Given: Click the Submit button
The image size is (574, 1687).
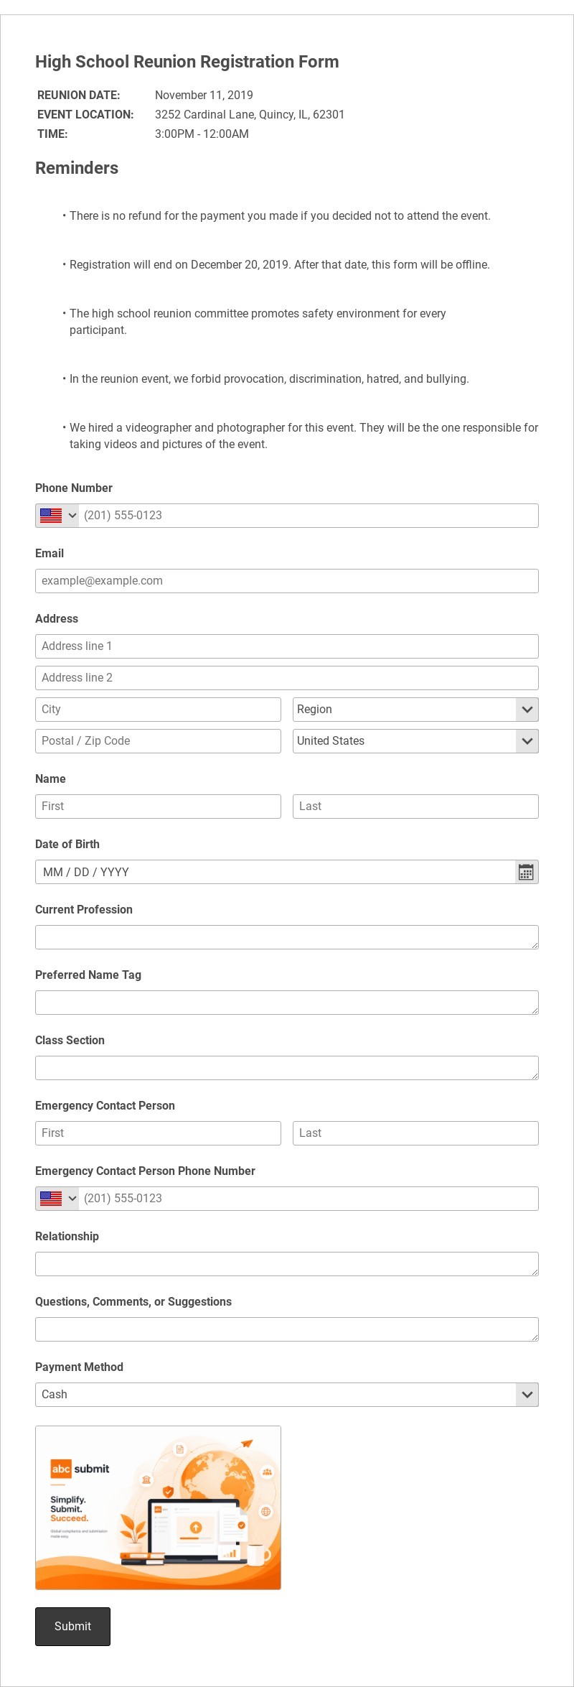Looking at the screenshot, I should tap(72, 1626).
